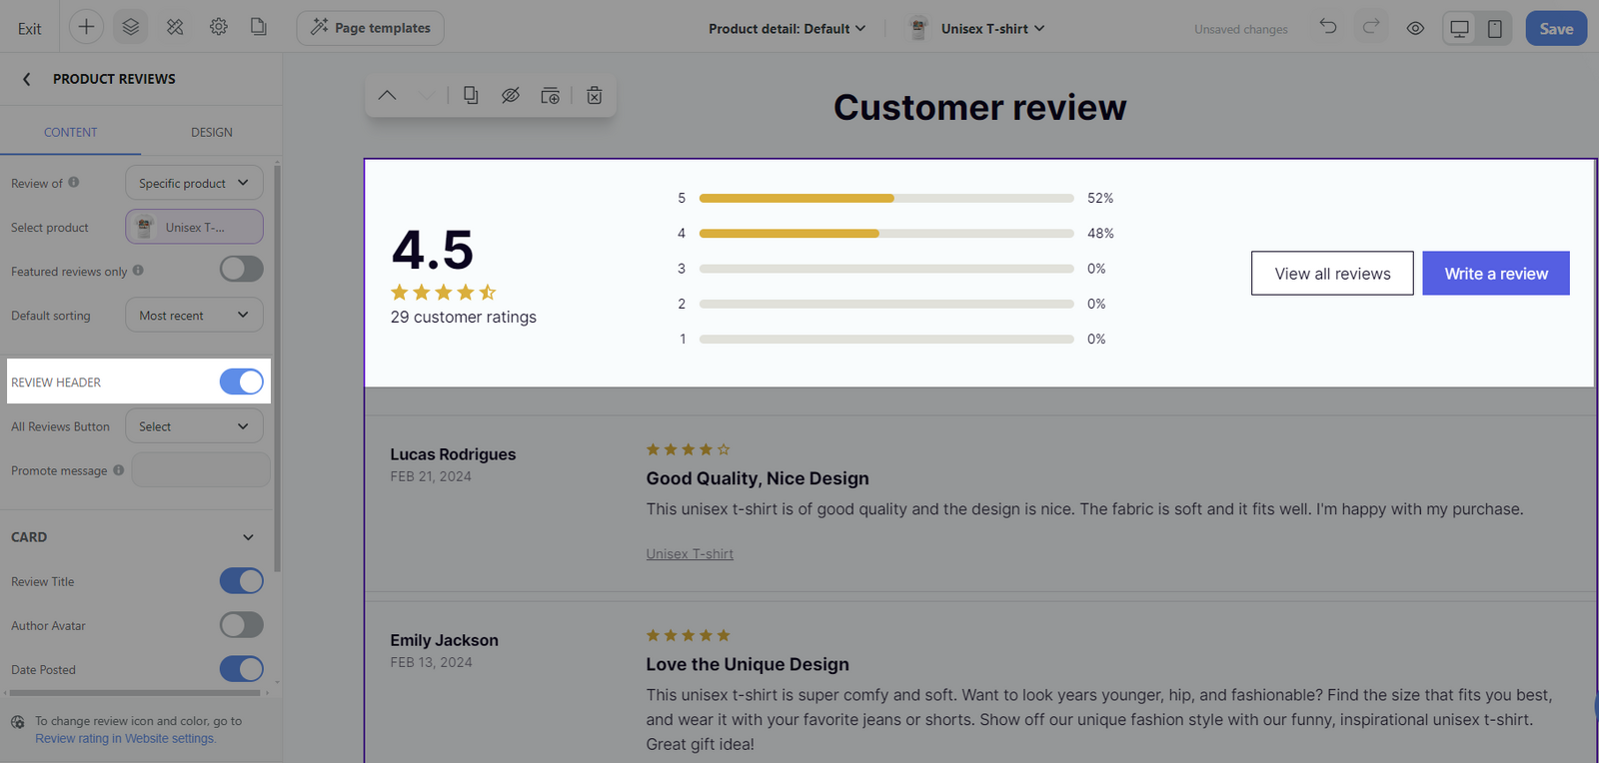Click the 29 customer ratings text

[464, 317]
